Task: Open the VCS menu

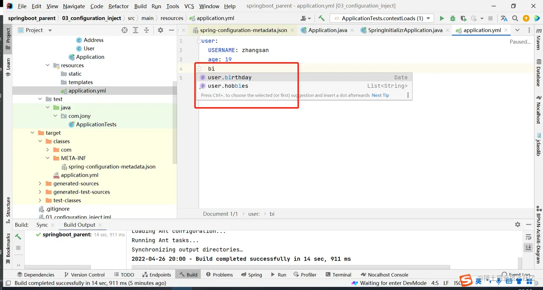Action: (189, 6)
